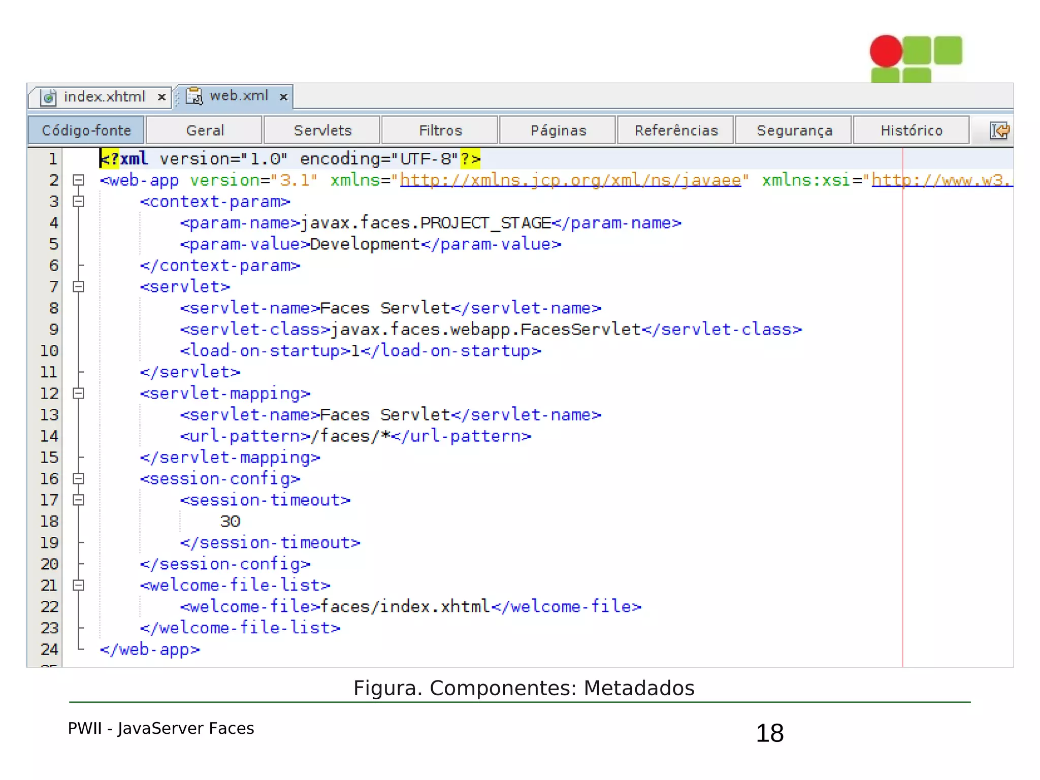Image resolution: width=1040 pixels, height=780 pixels.
Task: Click the closing session-config tag
Action: (225, 564)
